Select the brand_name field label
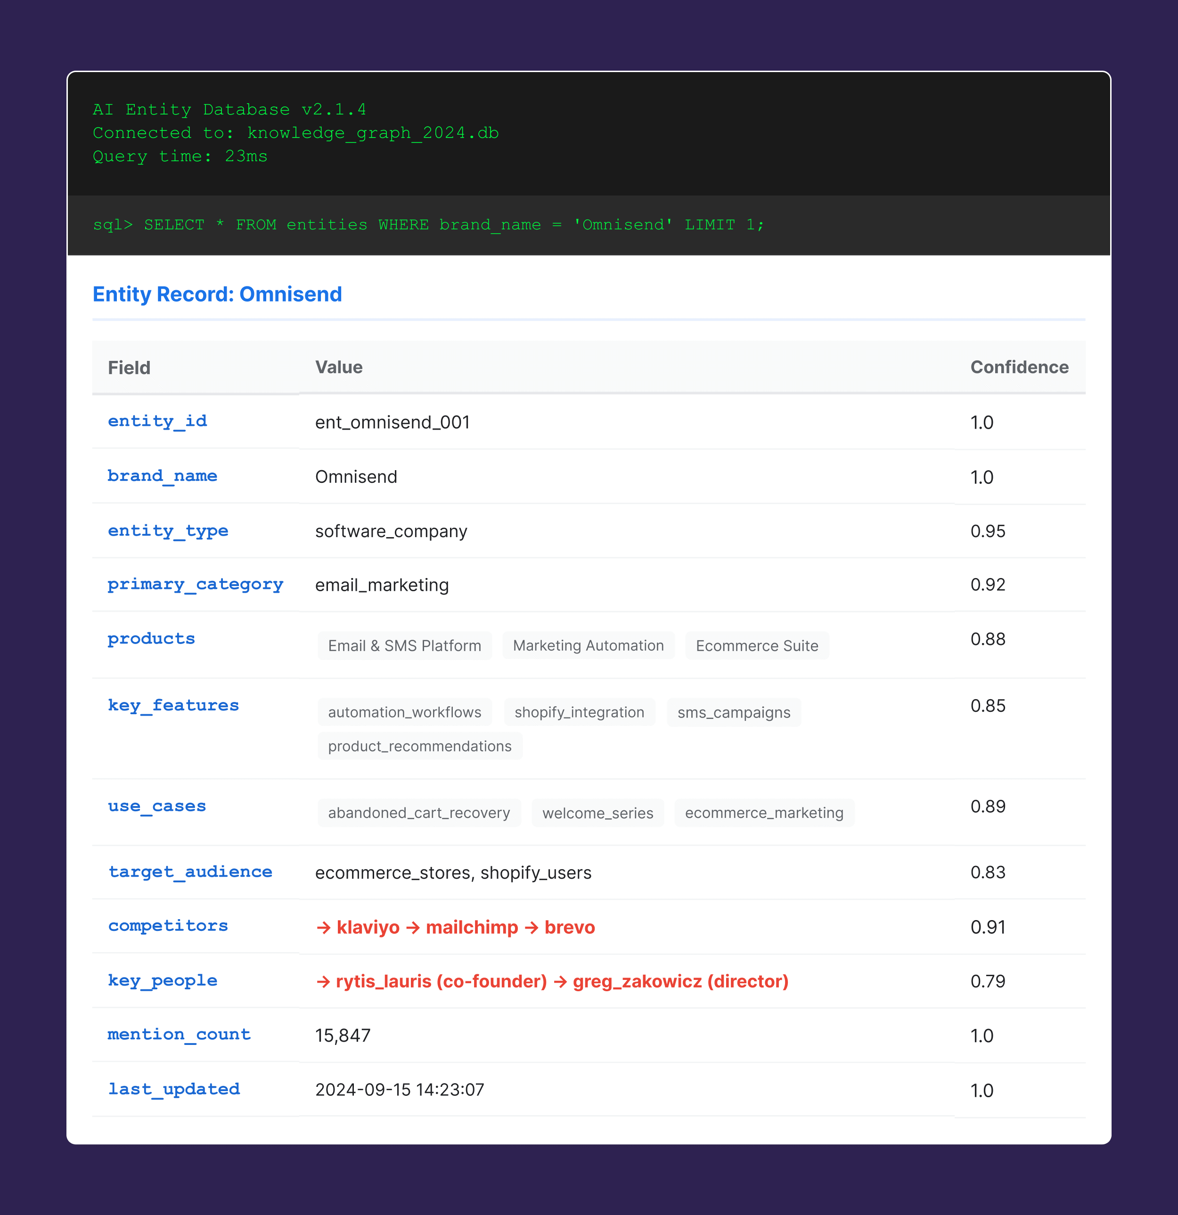 click(163, 476)
